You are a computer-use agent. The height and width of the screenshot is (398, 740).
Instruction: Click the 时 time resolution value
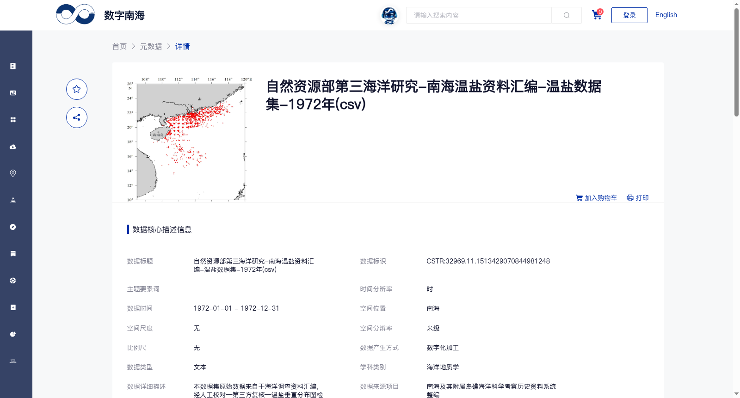(430, 289)
